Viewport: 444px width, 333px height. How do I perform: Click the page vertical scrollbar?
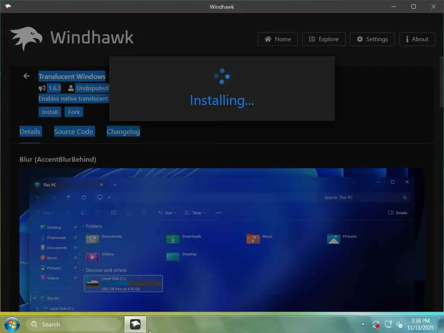click(442, 82)
